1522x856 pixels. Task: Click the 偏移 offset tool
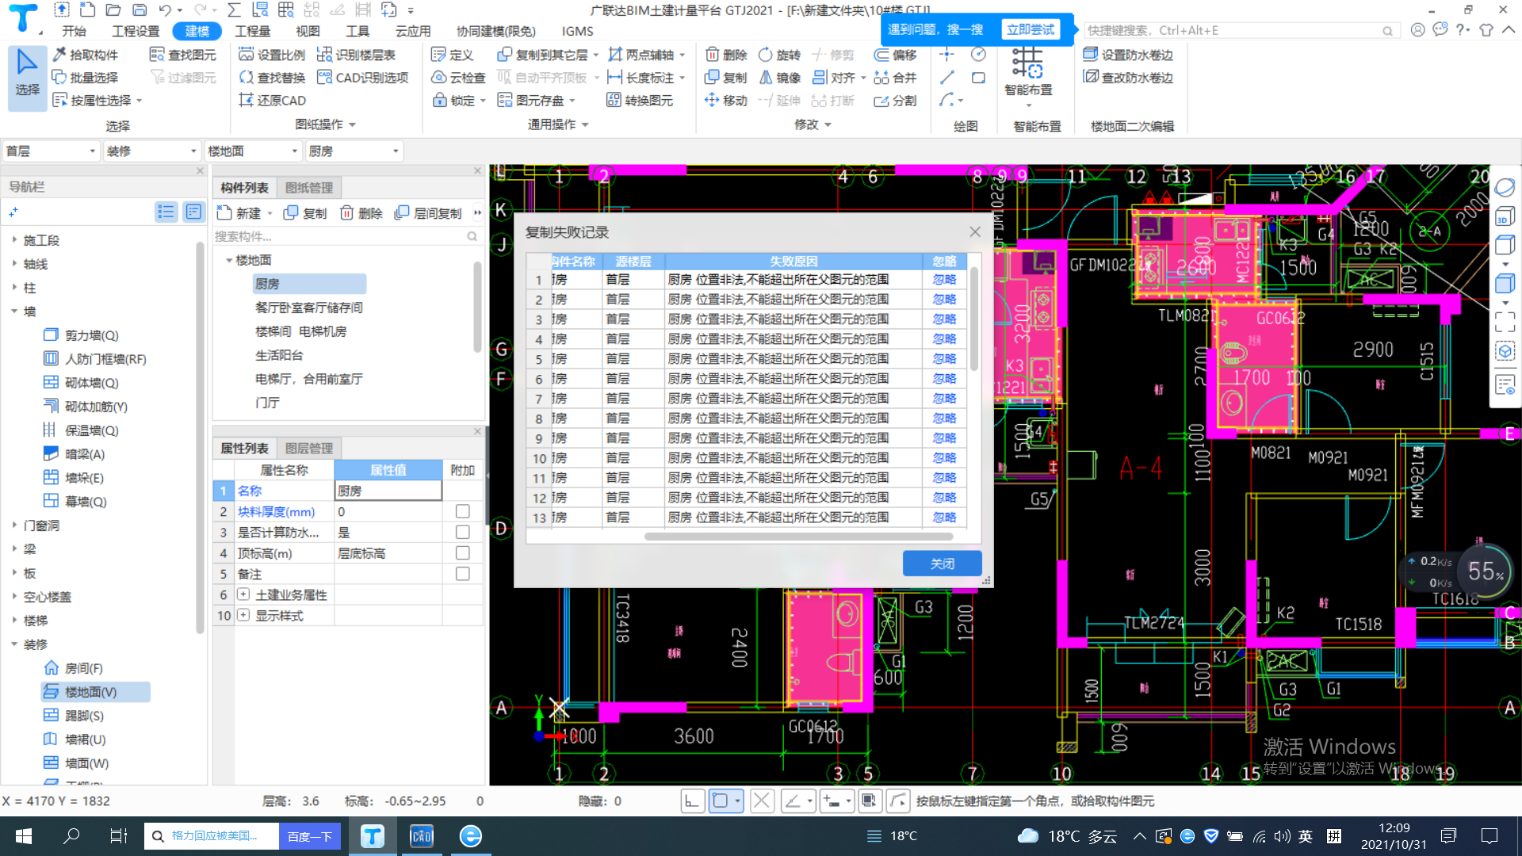click(x=896, y=55)
